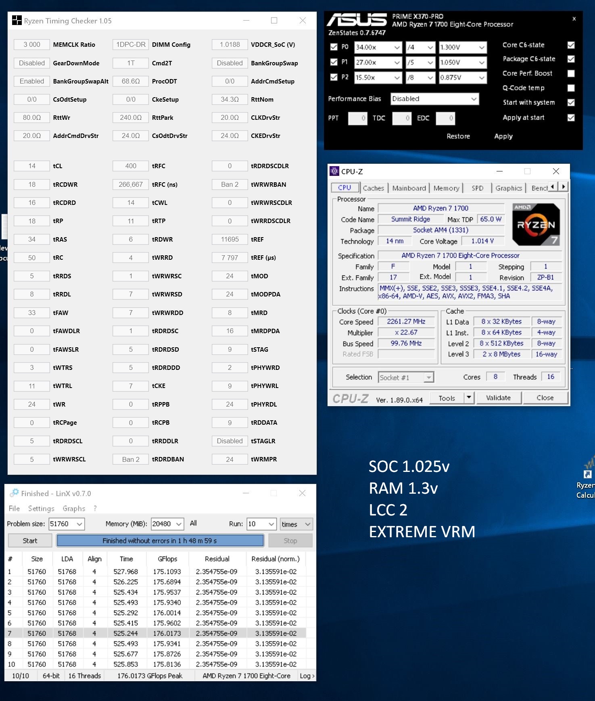Viewport: 595px width, 701px height.
Task: Toggle the P1 state checkbox
Action: (x=334, y=62)
